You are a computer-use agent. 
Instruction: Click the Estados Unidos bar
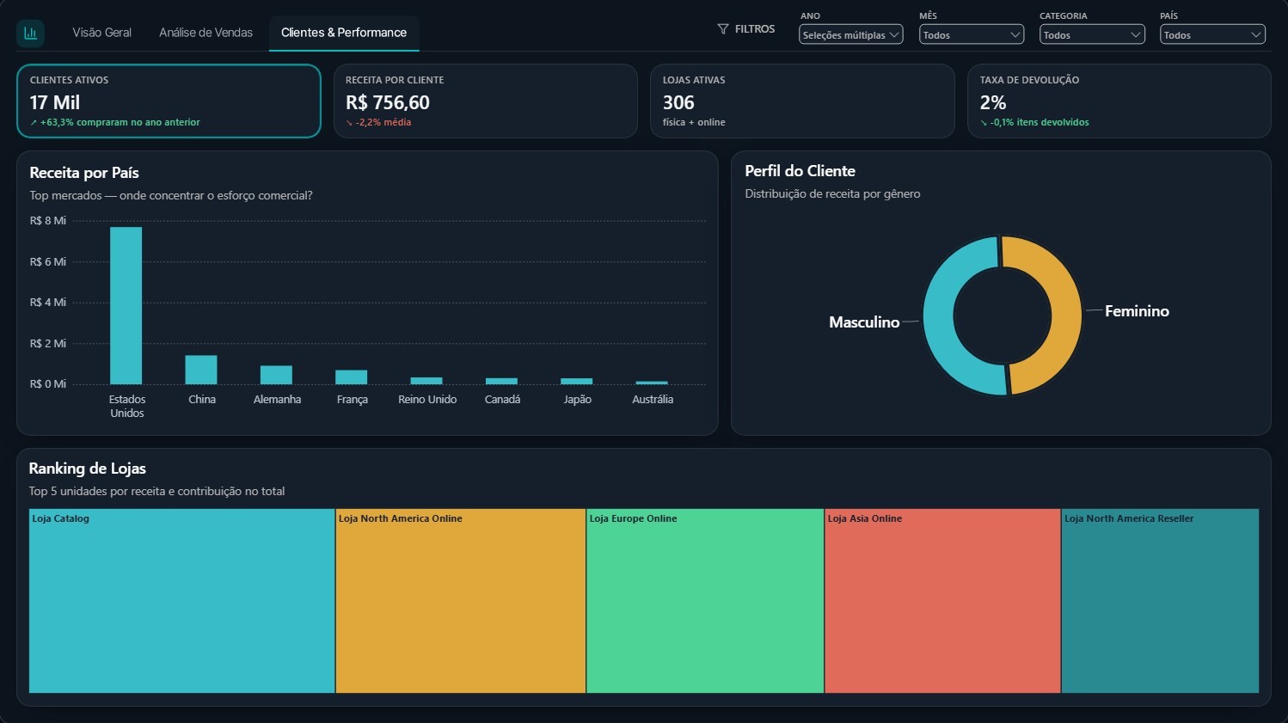click(126, 305)
